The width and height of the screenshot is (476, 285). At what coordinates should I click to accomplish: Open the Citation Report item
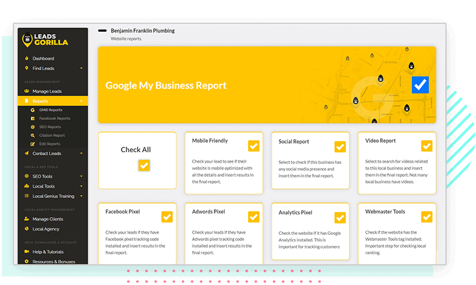tap(51, 136)
